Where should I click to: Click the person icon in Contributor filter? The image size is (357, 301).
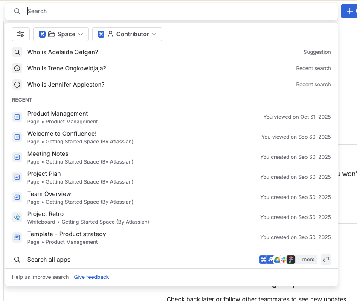110,34
